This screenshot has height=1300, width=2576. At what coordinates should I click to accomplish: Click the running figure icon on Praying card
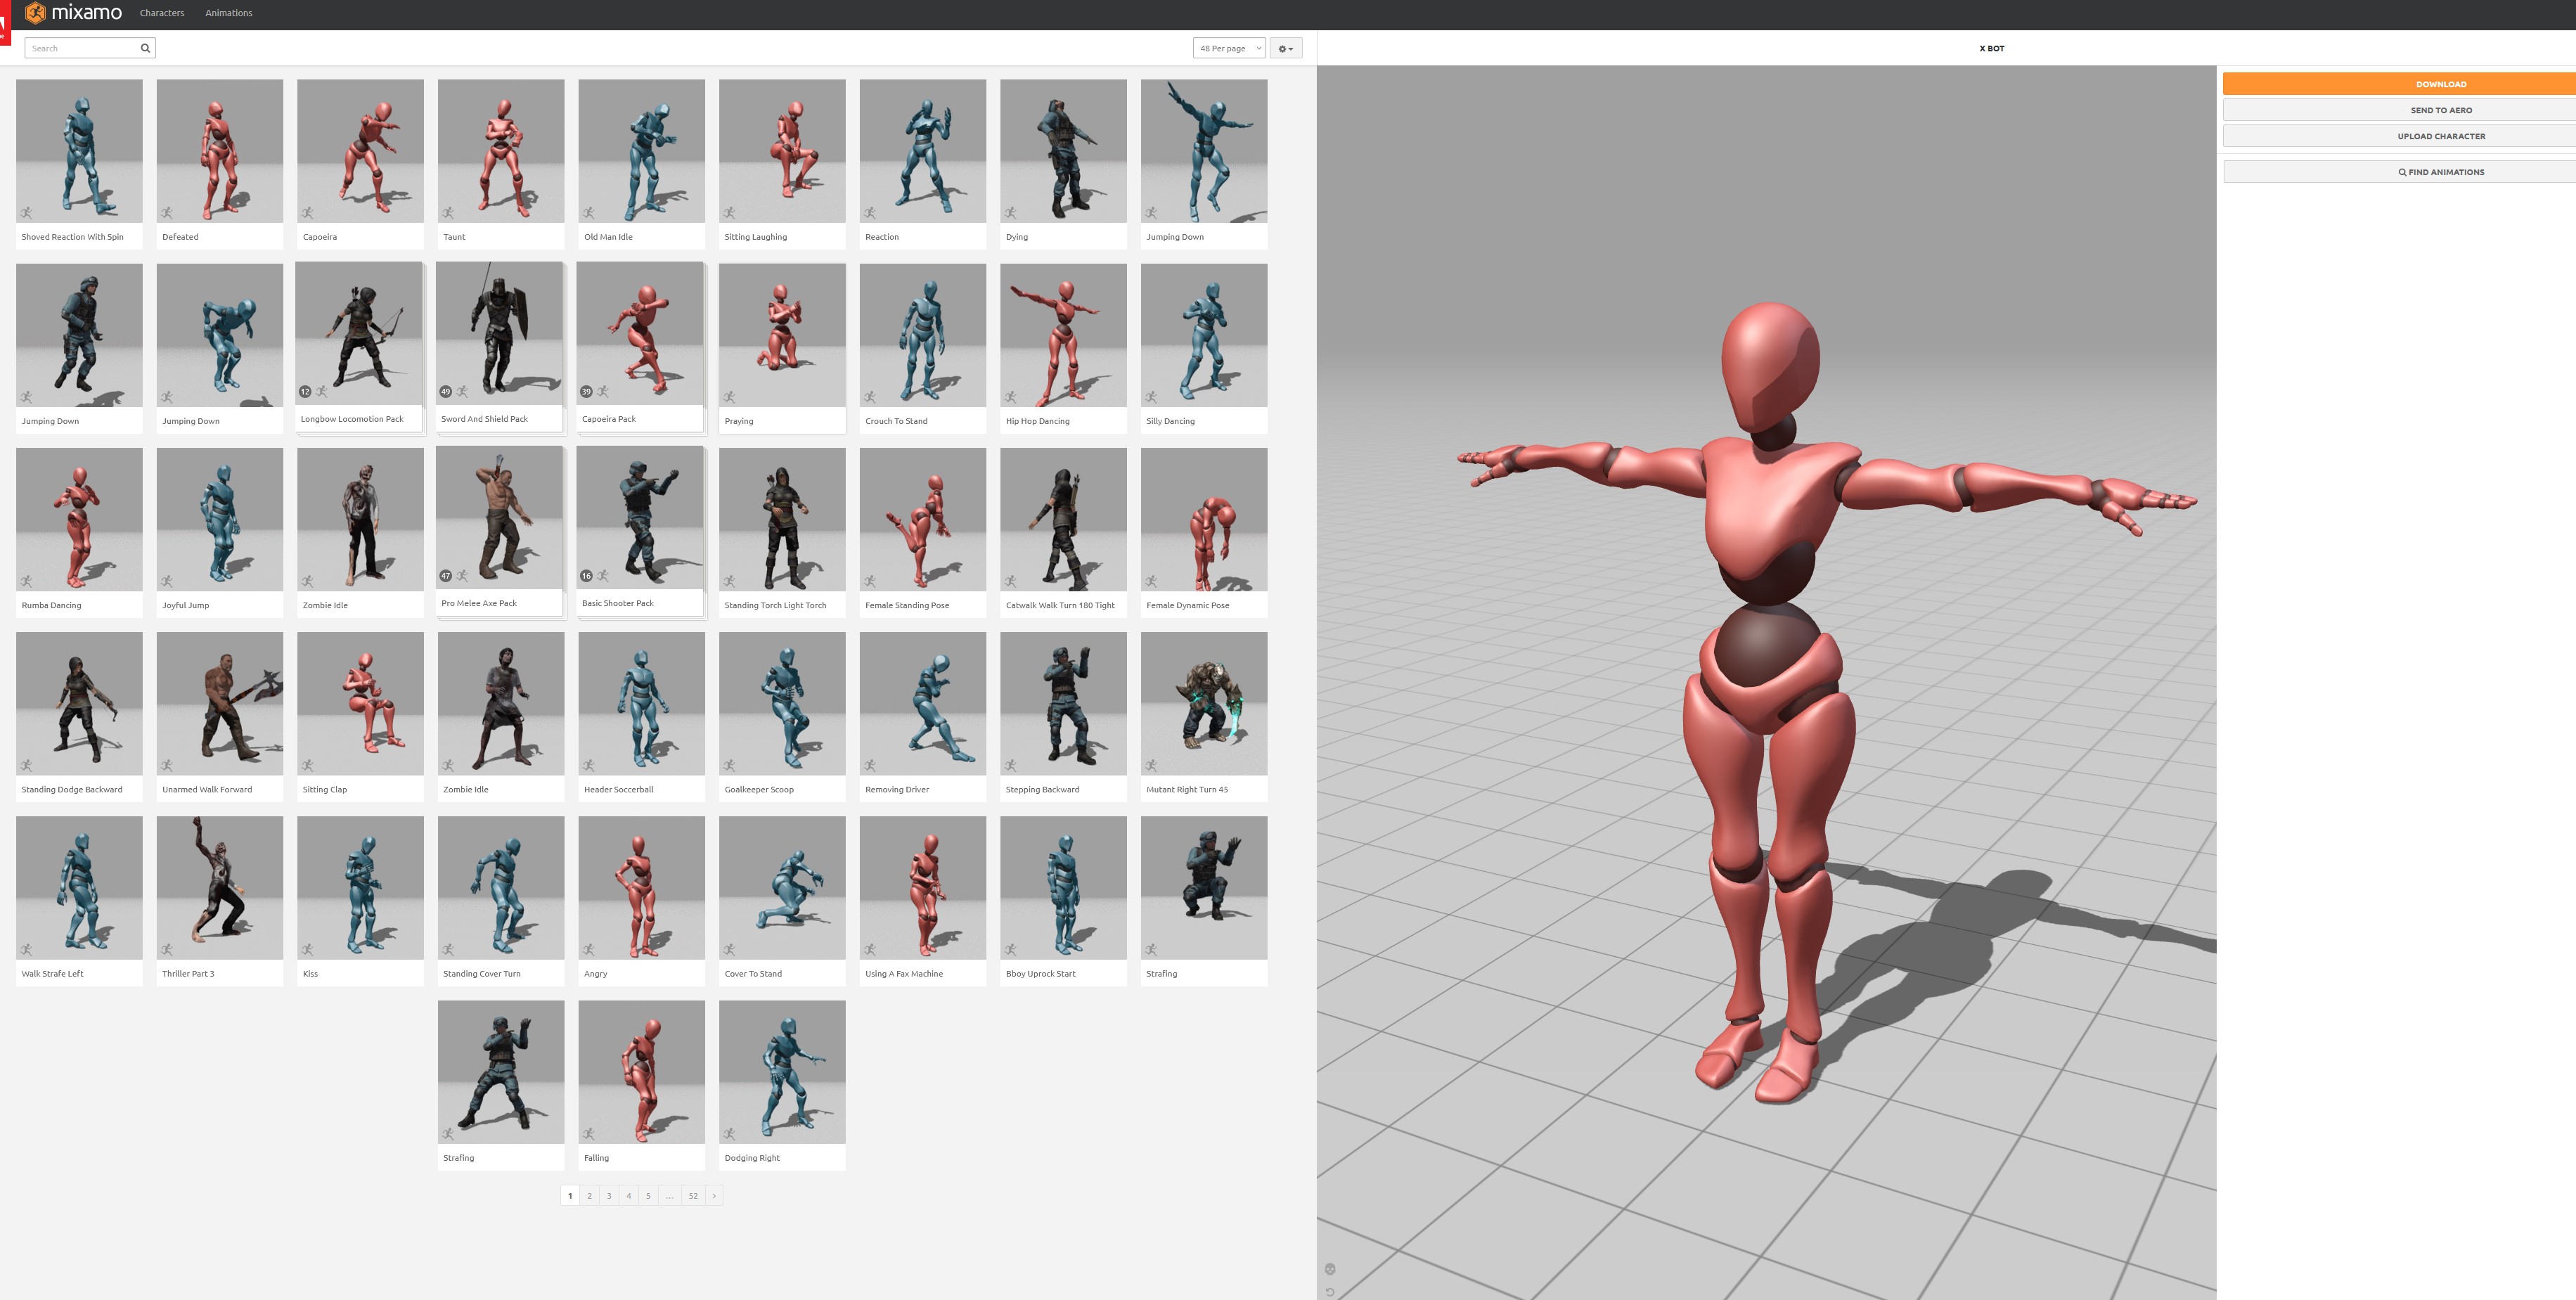coord(730,397)
